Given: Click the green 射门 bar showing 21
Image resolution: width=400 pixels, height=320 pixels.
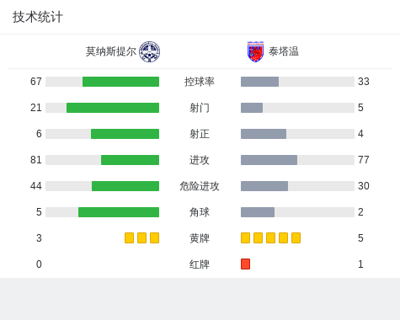Looking at the screenshot, I should [x=113, y=108].
